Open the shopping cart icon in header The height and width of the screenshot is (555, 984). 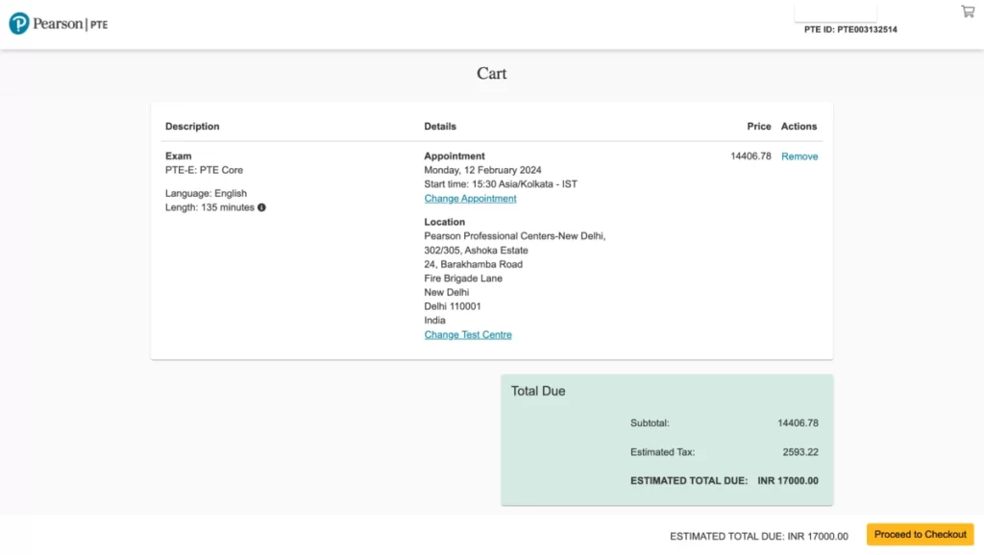pyautogui.click(x=968, y=12)
